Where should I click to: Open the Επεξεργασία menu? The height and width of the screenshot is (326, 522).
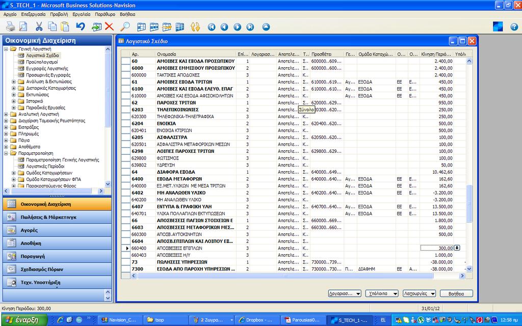(33, 14)
